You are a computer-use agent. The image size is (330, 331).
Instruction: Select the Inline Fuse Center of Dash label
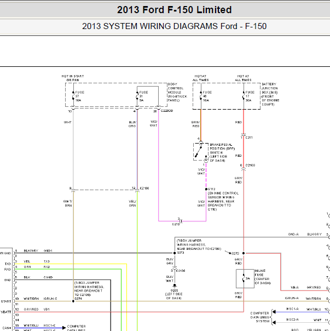pyautogui.click(x=263, y=277)
